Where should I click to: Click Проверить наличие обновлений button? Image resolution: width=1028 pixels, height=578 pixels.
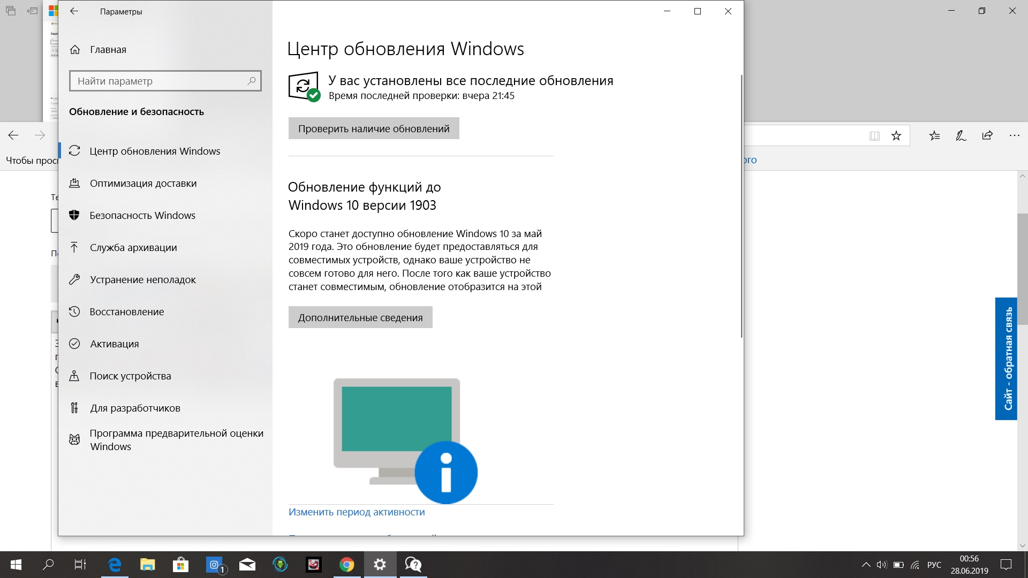pos(374,128)
